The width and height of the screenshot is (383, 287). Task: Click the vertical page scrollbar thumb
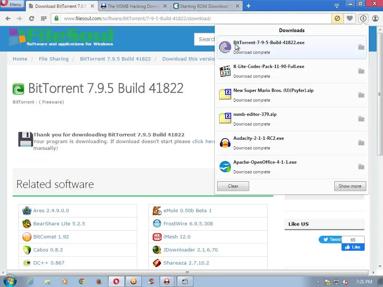click(x=380, y=94)
